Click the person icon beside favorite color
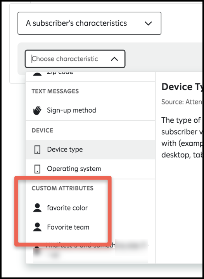This screenshot has width=204, height=279. point(37,208)
